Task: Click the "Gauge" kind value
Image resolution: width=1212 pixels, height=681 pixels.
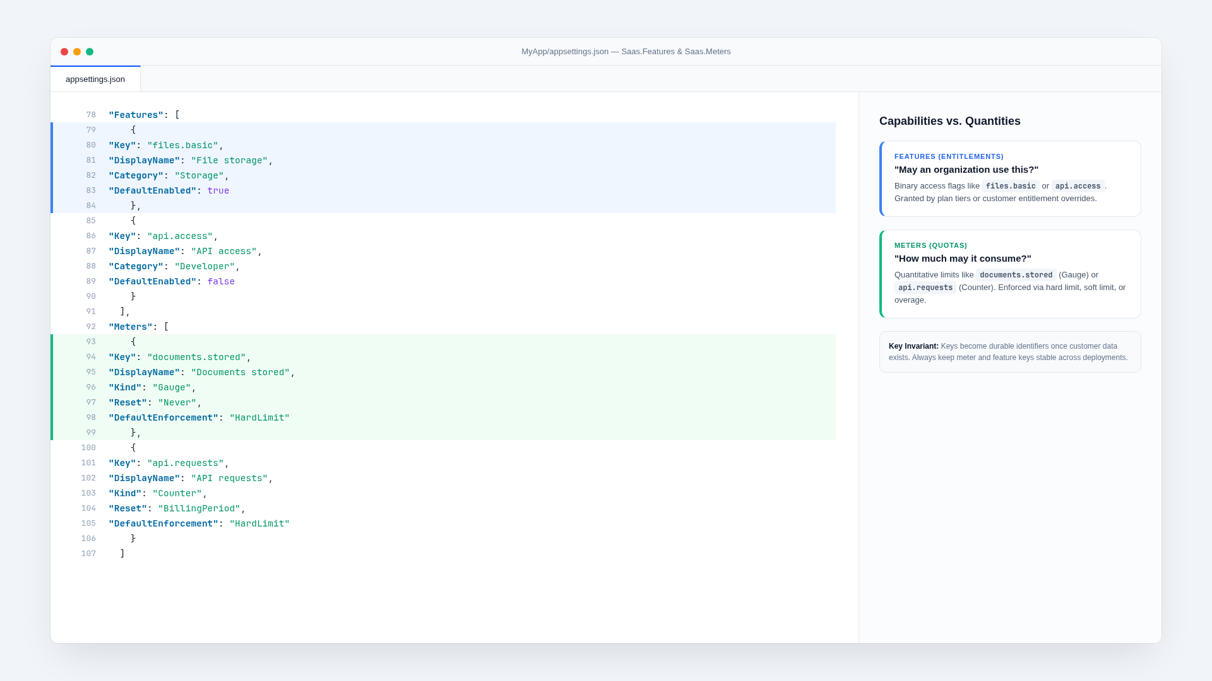Action: tap(172, 387)
